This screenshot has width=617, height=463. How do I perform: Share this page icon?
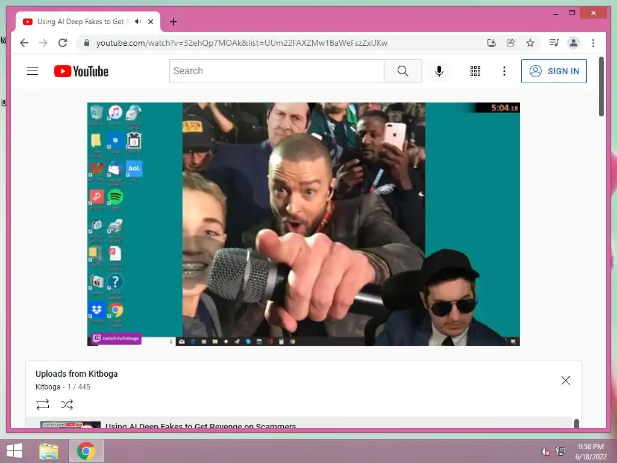511,43
